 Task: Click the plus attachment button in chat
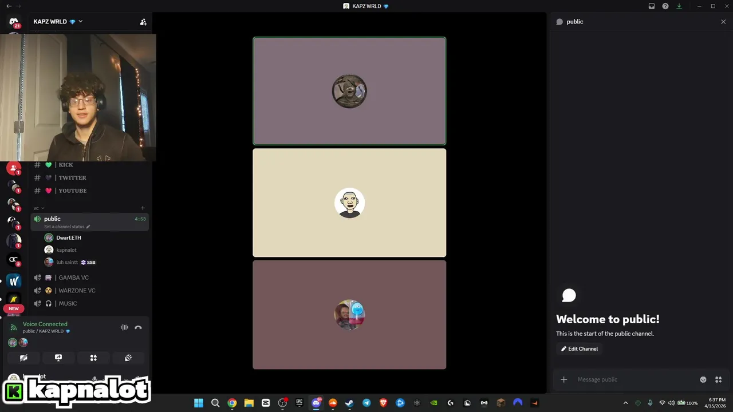564,379
